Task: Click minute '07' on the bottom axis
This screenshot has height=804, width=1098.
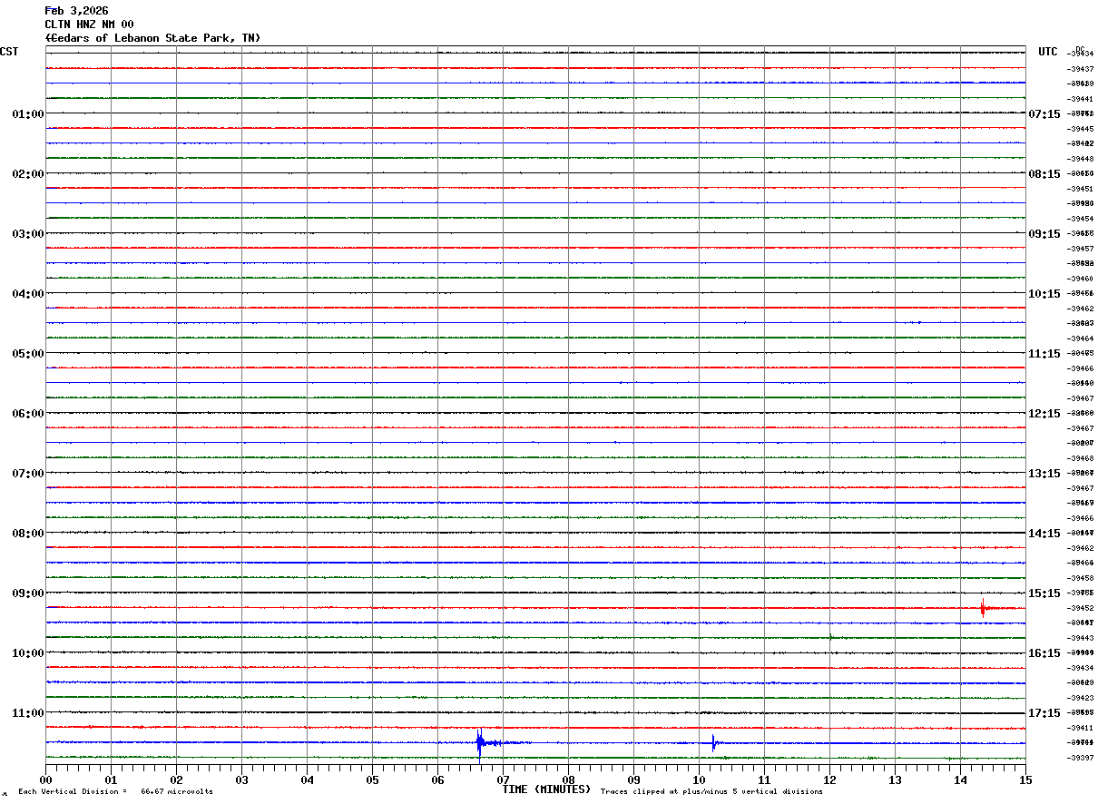Action: point(504,779)
